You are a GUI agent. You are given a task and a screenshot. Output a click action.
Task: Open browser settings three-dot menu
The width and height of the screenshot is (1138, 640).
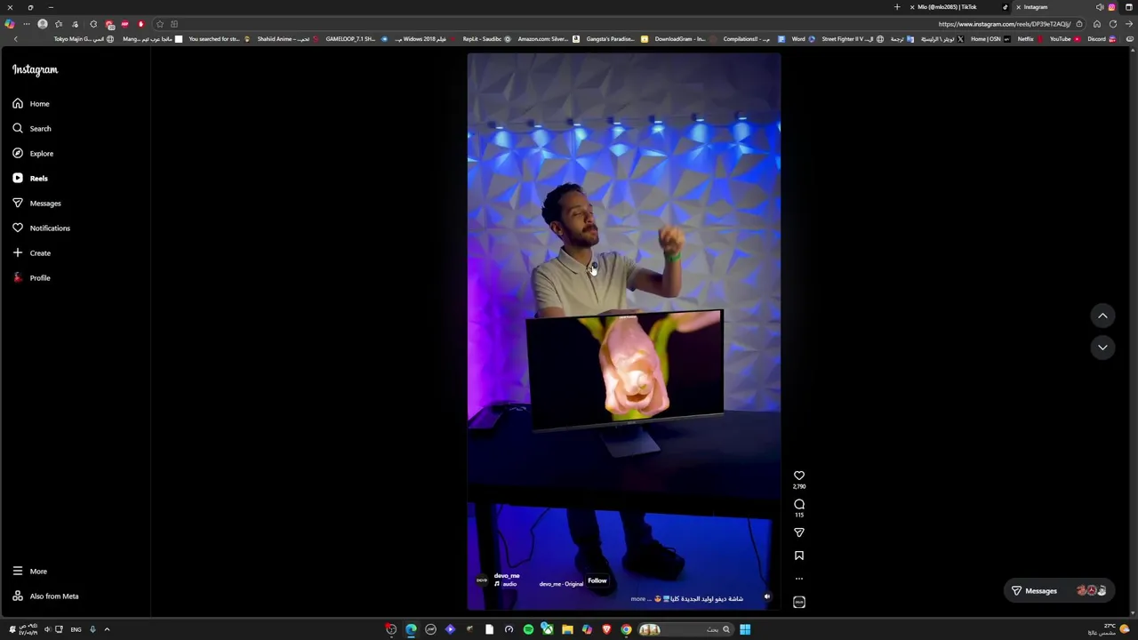point(27,24)
